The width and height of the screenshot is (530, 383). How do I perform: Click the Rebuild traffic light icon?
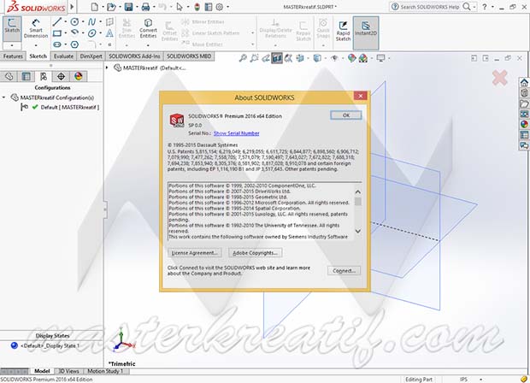point(197,7)
